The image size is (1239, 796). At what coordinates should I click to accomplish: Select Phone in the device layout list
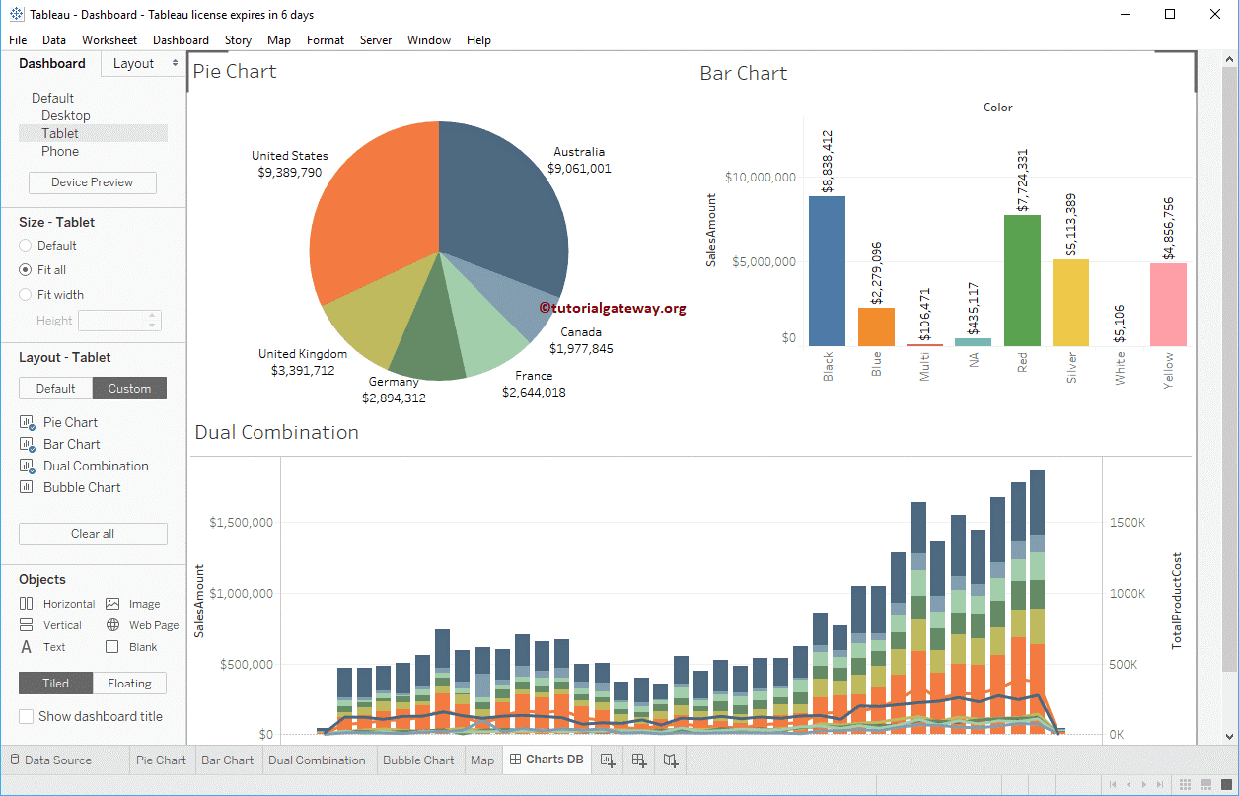coord(60,152)
